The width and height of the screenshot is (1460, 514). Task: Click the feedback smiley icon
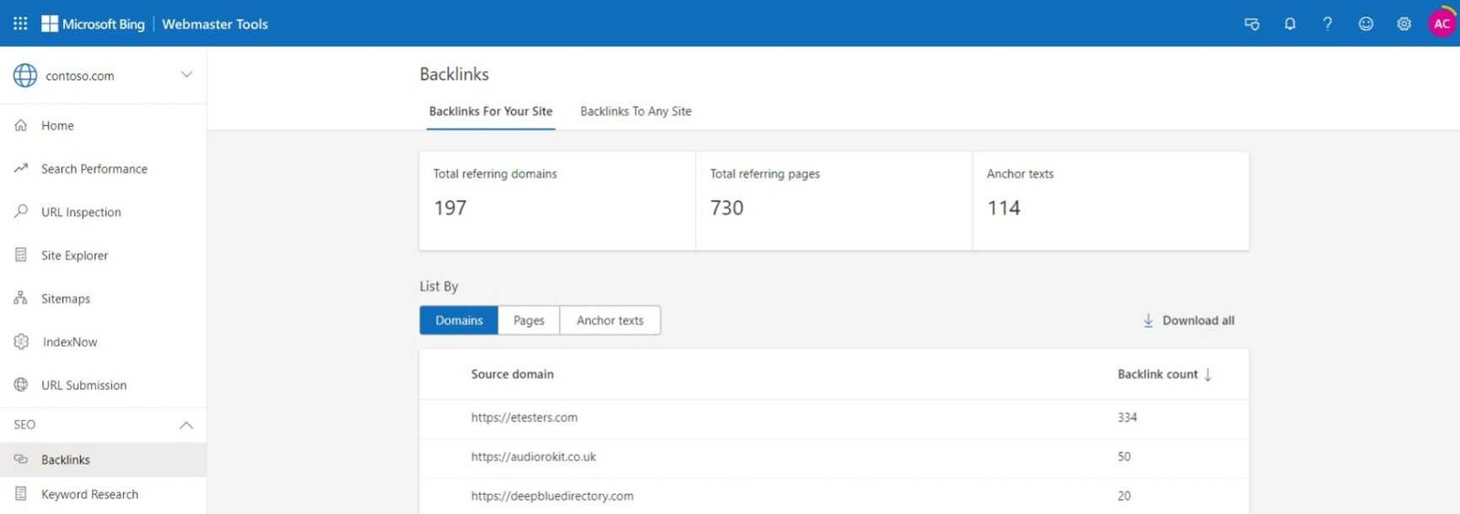[1366, 24]
